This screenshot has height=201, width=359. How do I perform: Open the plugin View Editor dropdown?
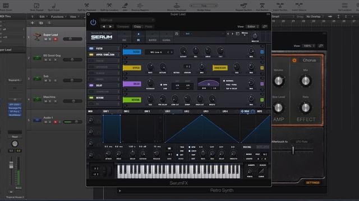252,26
